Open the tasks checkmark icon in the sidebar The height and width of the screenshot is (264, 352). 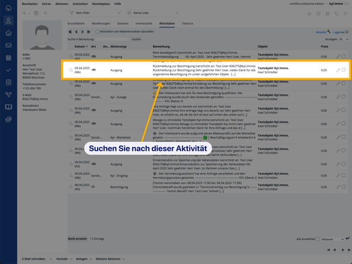click(x=9, y=70)
